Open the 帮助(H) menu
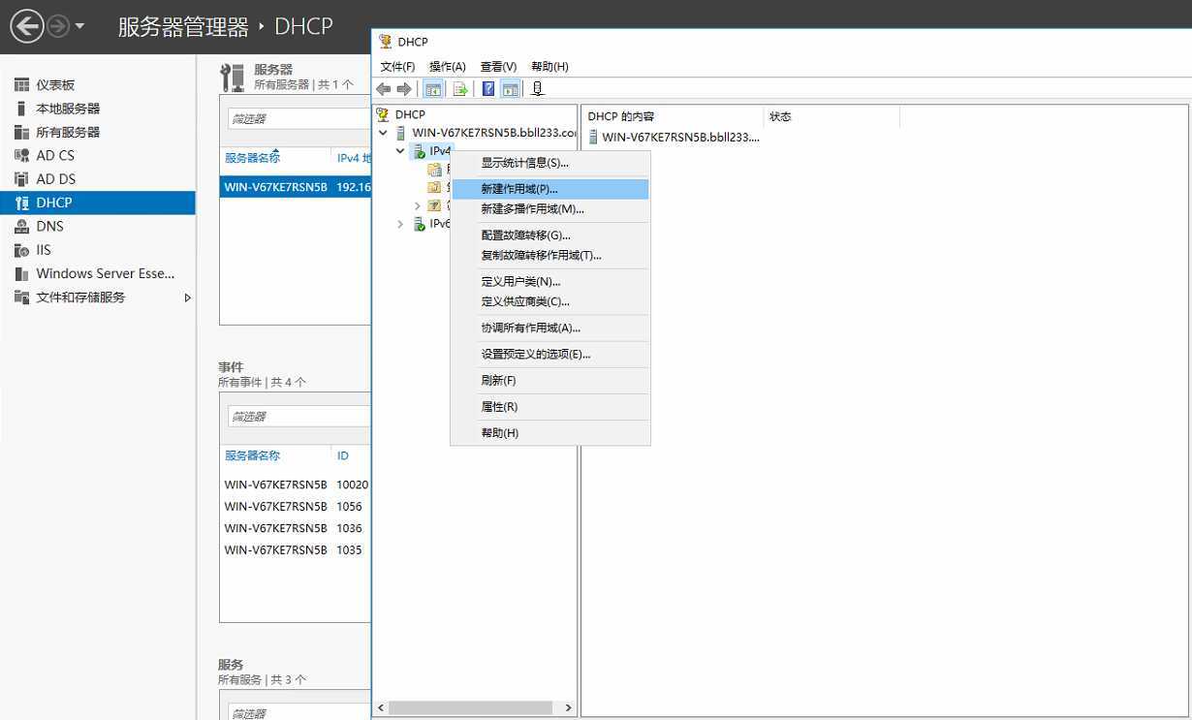The width and height of the screenshot is (1192, 720). (x=549, y=67)
